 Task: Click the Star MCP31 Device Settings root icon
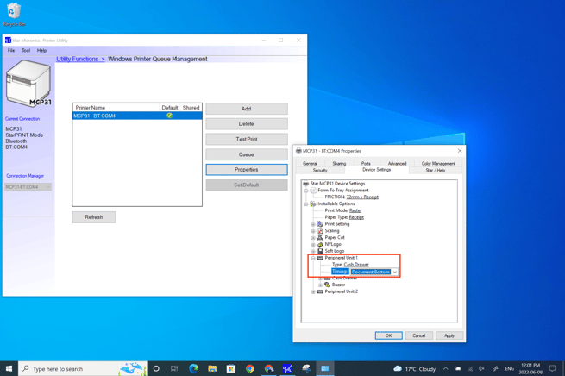(306, 184)
